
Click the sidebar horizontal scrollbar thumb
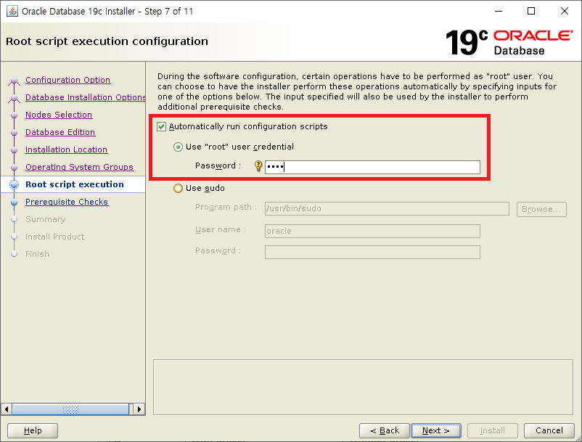[x=70, y=409]
